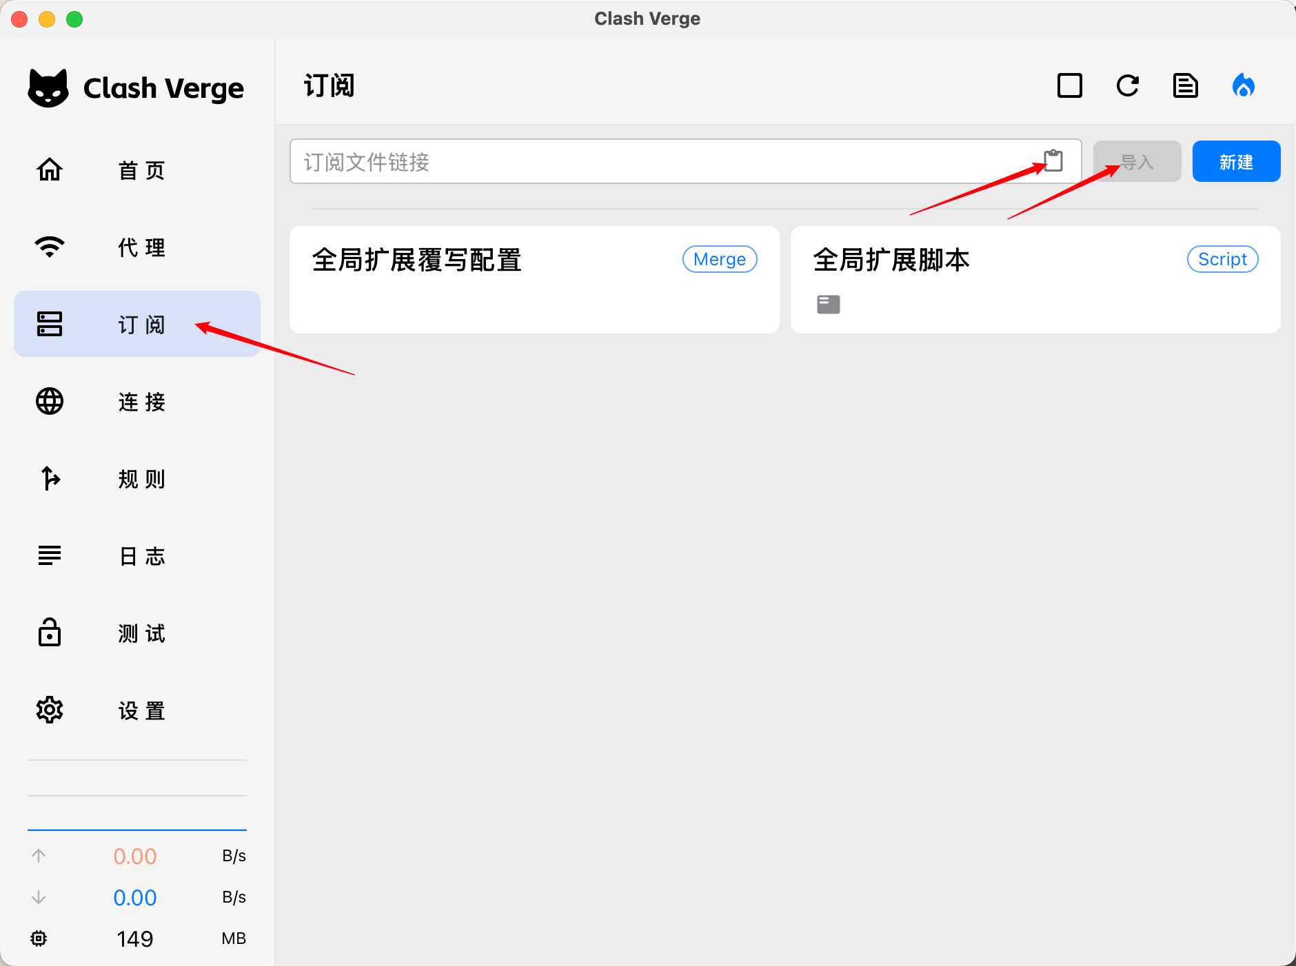The width and height of the screenshot is (1296, 966).
Task: Click the 149 memory usage value
Action: coord(135,938)
